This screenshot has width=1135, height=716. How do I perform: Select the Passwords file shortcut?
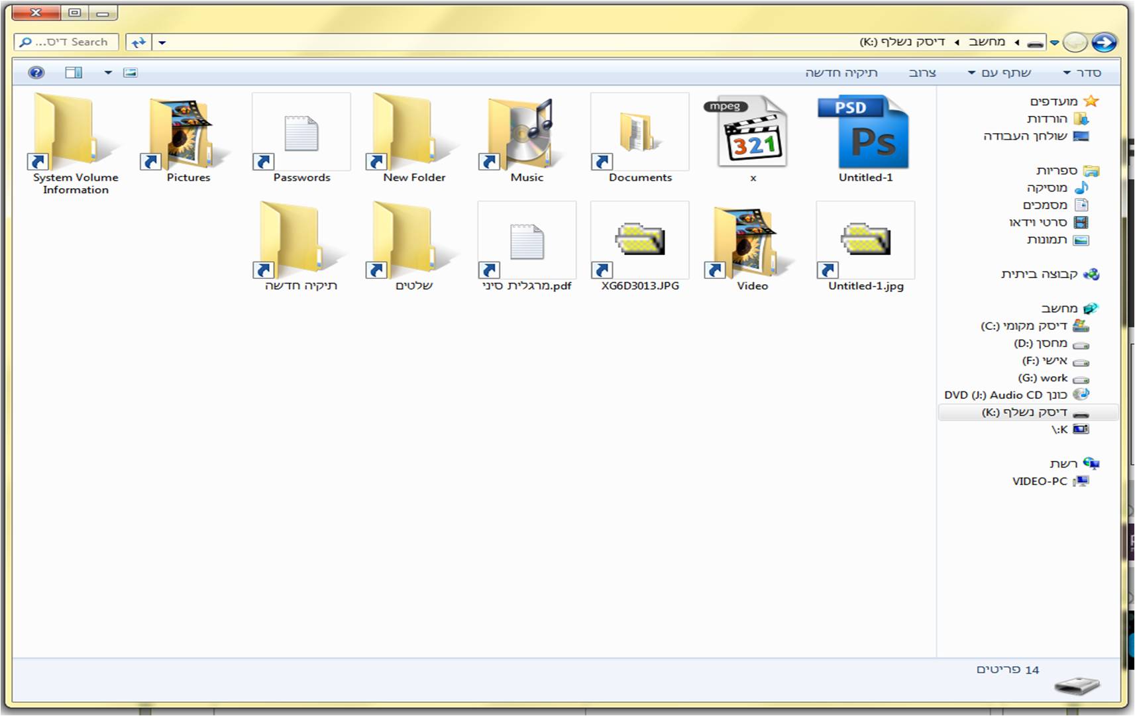coord(301,138)
